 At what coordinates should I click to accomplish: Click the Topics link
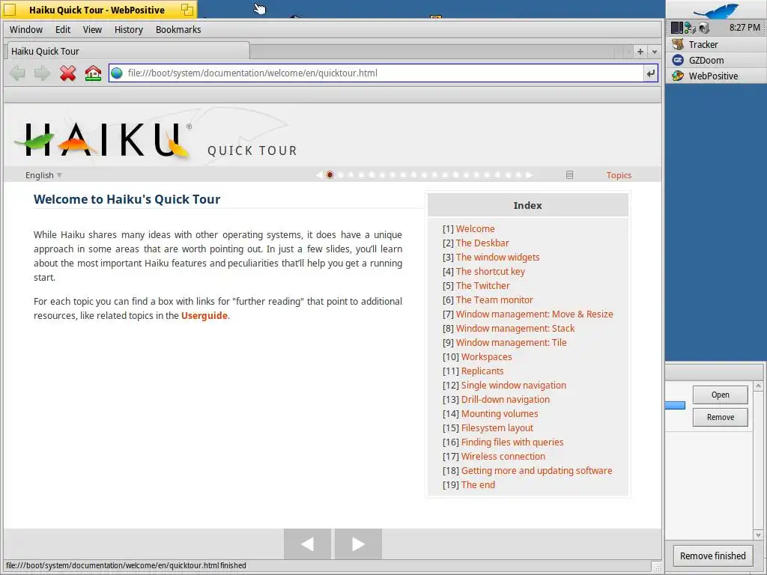619,175
